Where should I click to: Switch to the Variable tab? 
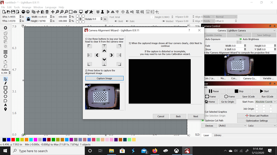point(268,78)
